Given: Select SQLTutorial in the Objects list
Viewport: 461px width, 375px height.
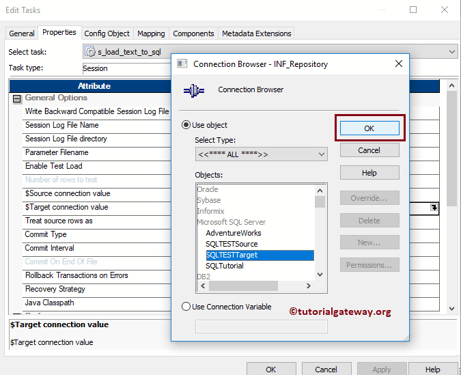Looking at the screenshot, I should tap(225, 266).
